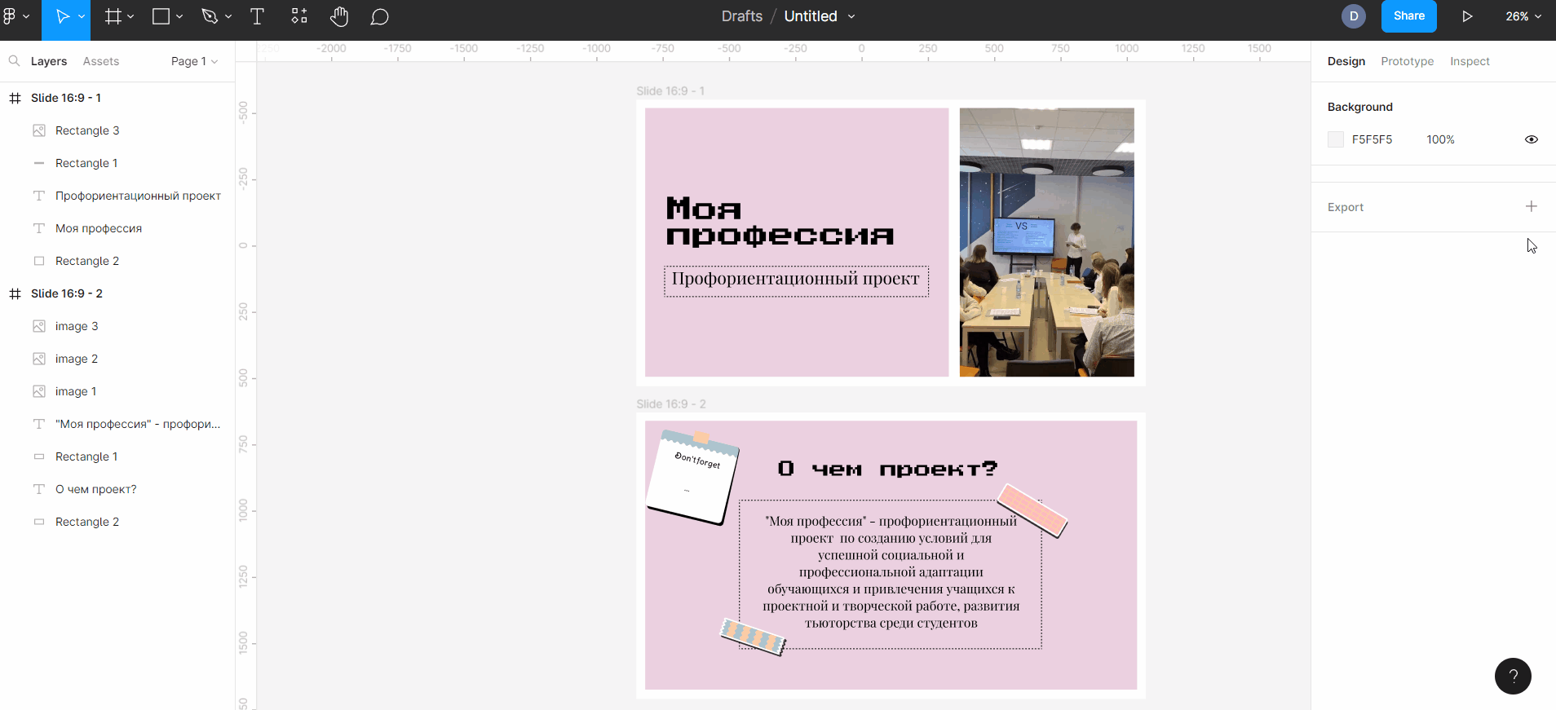Click the image icon of image 3 layer

click(x=38, y=326)
